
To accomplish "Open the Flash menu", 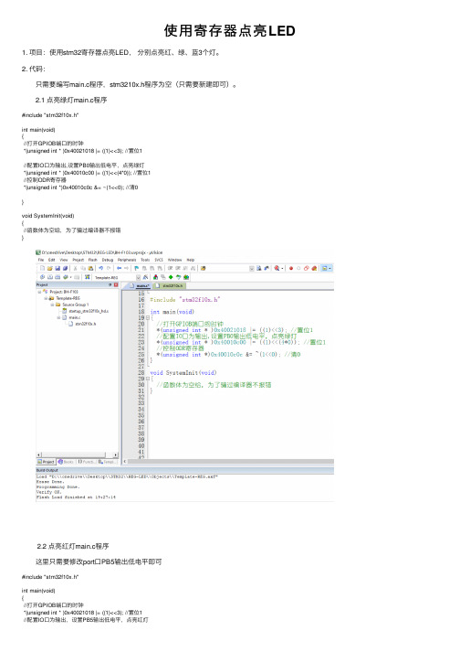I will (x=92, y=260).
